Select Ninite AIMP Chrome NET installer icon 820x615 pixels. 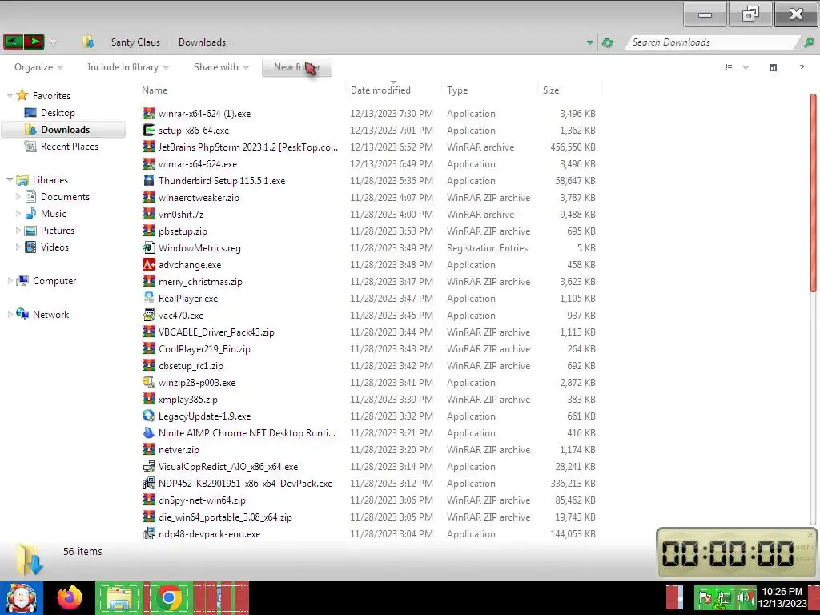(149, 433)
